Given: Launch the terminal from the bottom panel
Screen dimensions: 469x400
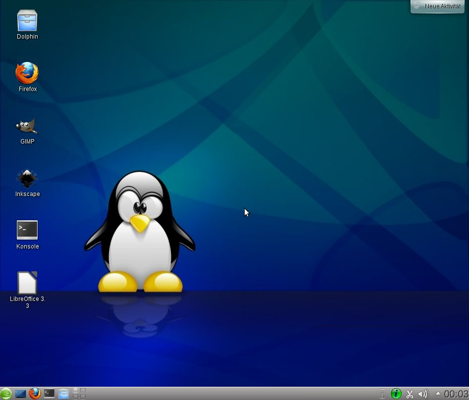Looking at the screenshot, I should pyautogui.click(x=50, y=394).
